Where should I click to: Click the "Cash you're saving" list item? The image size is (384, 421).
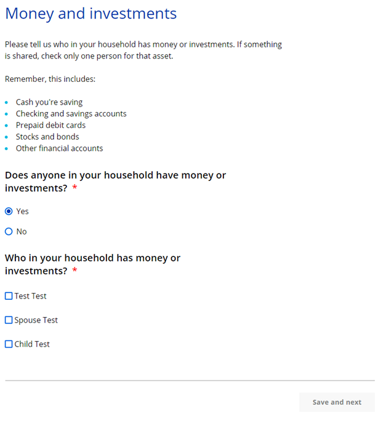pyautogui.click(x=49, y=102)
